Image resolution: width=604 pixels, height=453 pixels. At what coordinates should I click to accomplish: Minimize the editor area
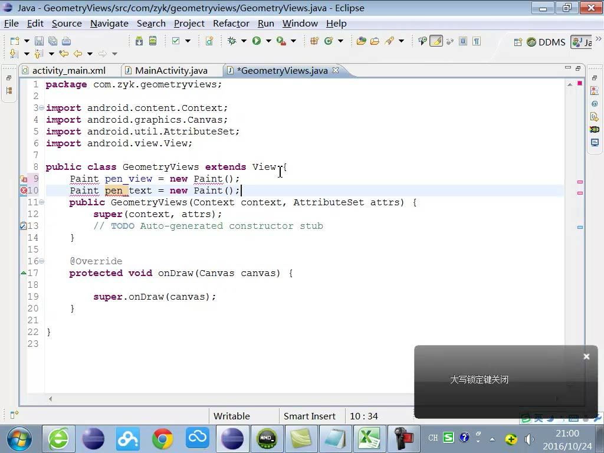coord(568,68)
